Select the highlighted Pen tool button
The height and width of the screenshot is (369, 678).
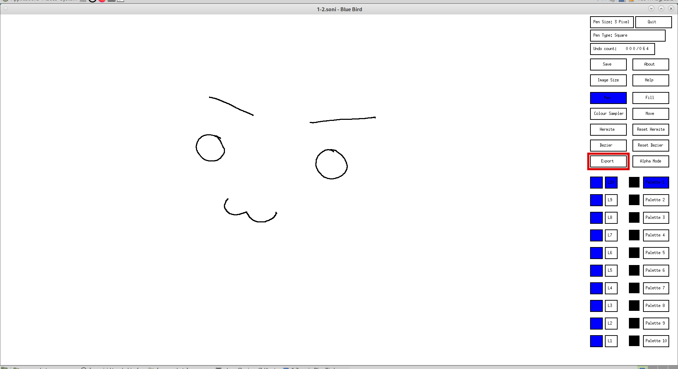[608, 98]
